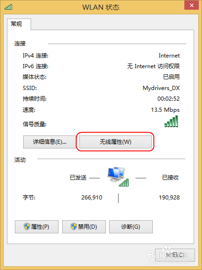
Task: Click the signal quality bars icon
Action: click(171, 121)
